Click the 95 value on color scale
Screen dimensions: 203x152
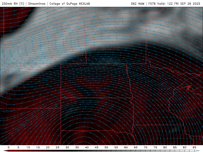point(194,147)
